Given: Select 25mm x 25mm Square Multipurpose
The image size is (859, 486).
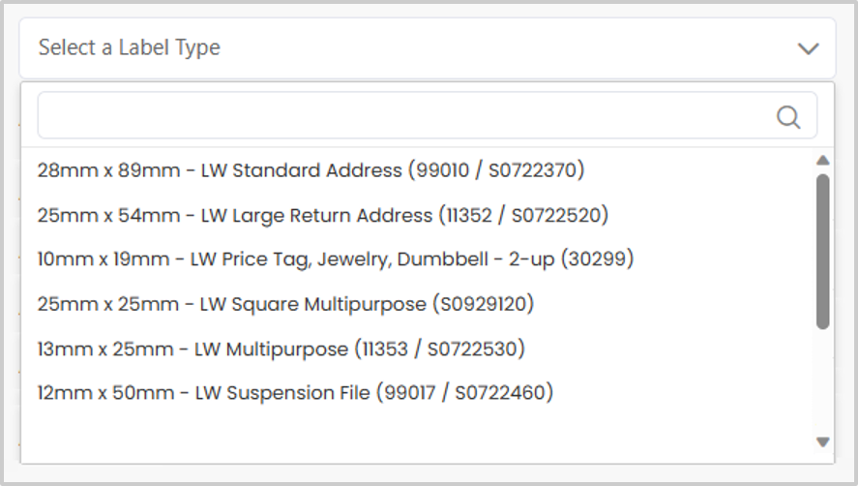Looking at the screenshot, I should 285,304.
